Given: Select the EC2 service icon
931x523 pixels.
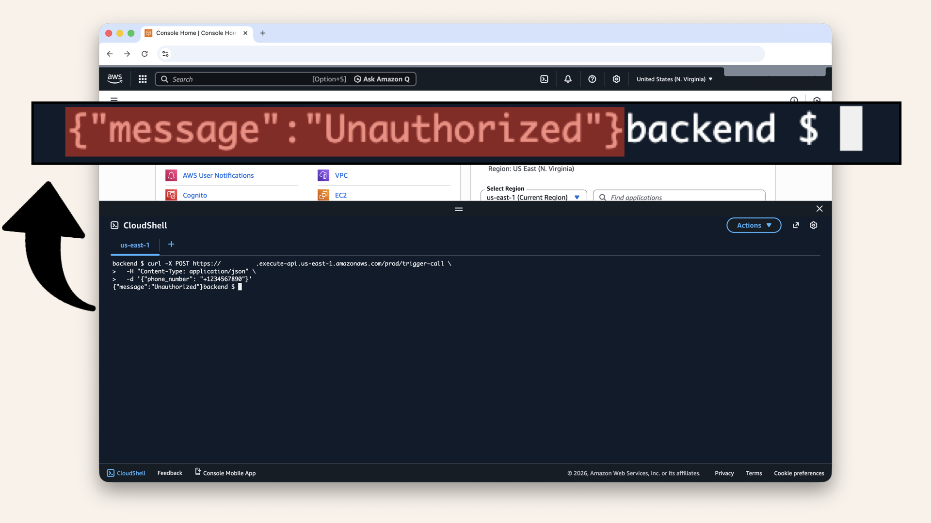Looking at the screenshot, I should (x=323, y=195).
